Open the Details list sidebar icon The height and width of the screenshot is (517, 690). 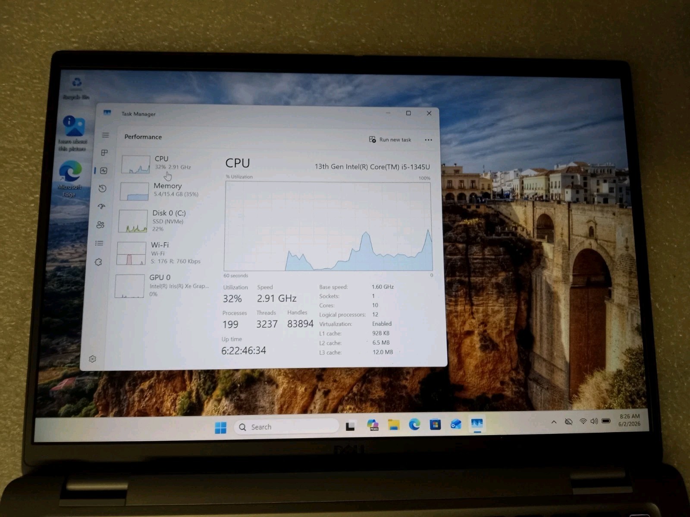point(99,243)
